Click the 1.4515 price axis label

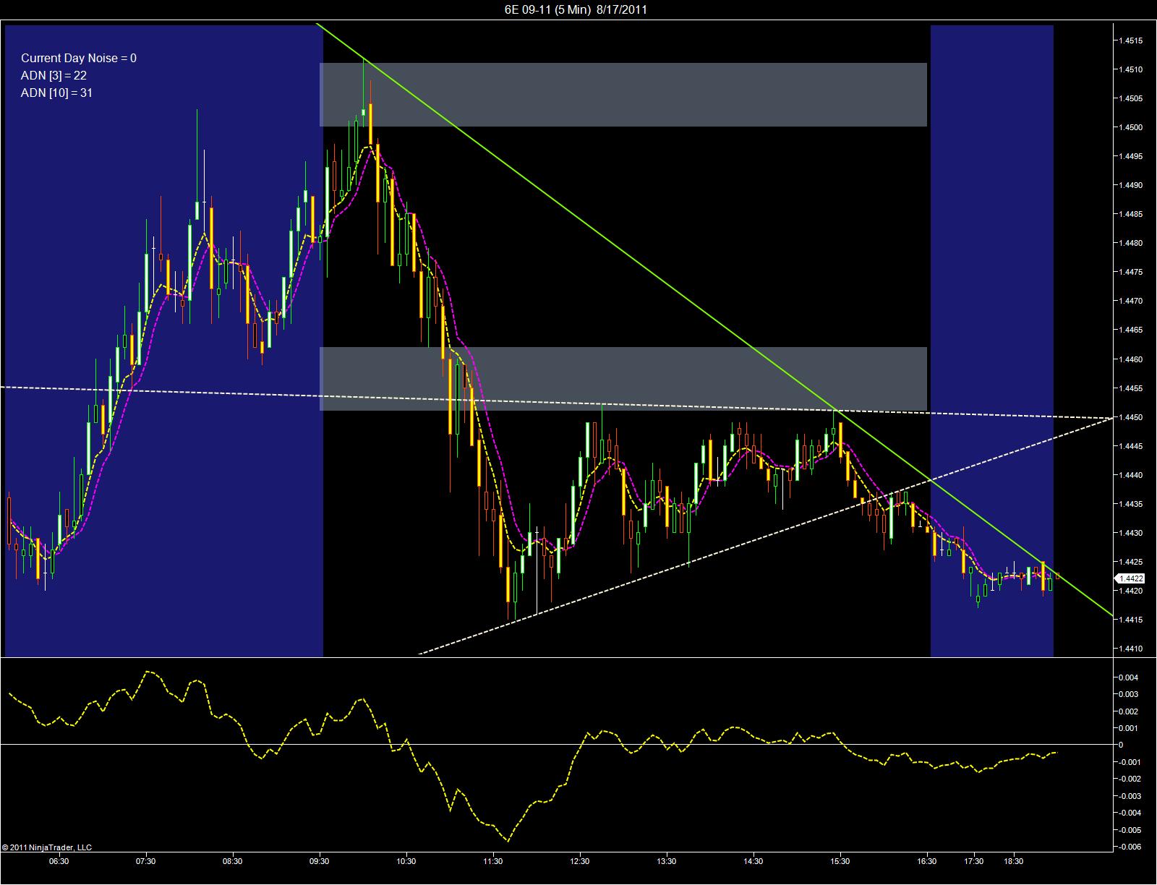coord(1131,40)
